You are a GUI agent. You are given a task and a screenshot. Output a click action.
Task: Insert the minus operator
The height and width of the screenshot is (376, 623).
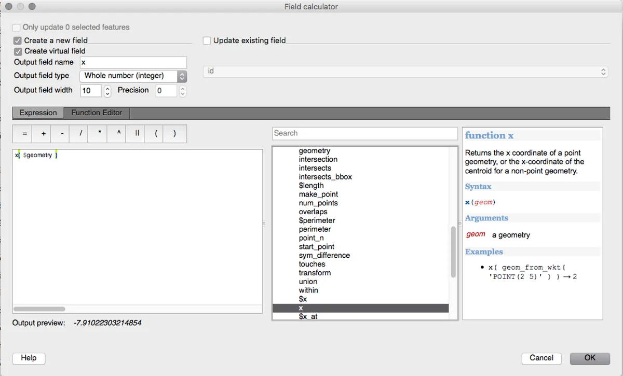tap(62, 134)
